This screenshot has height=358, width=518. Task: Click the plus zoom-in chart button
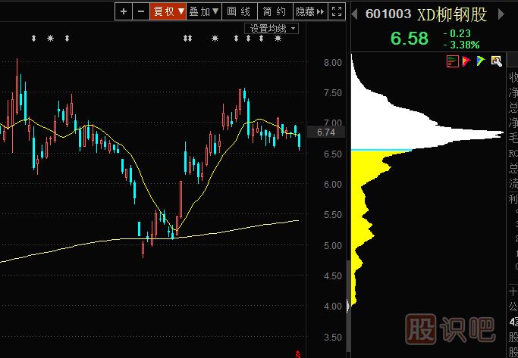point(124,11)
